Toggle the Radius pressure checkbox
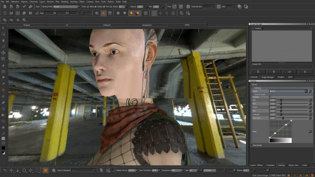Viewport: 315px width, 177px height. (x=104, y=7)
